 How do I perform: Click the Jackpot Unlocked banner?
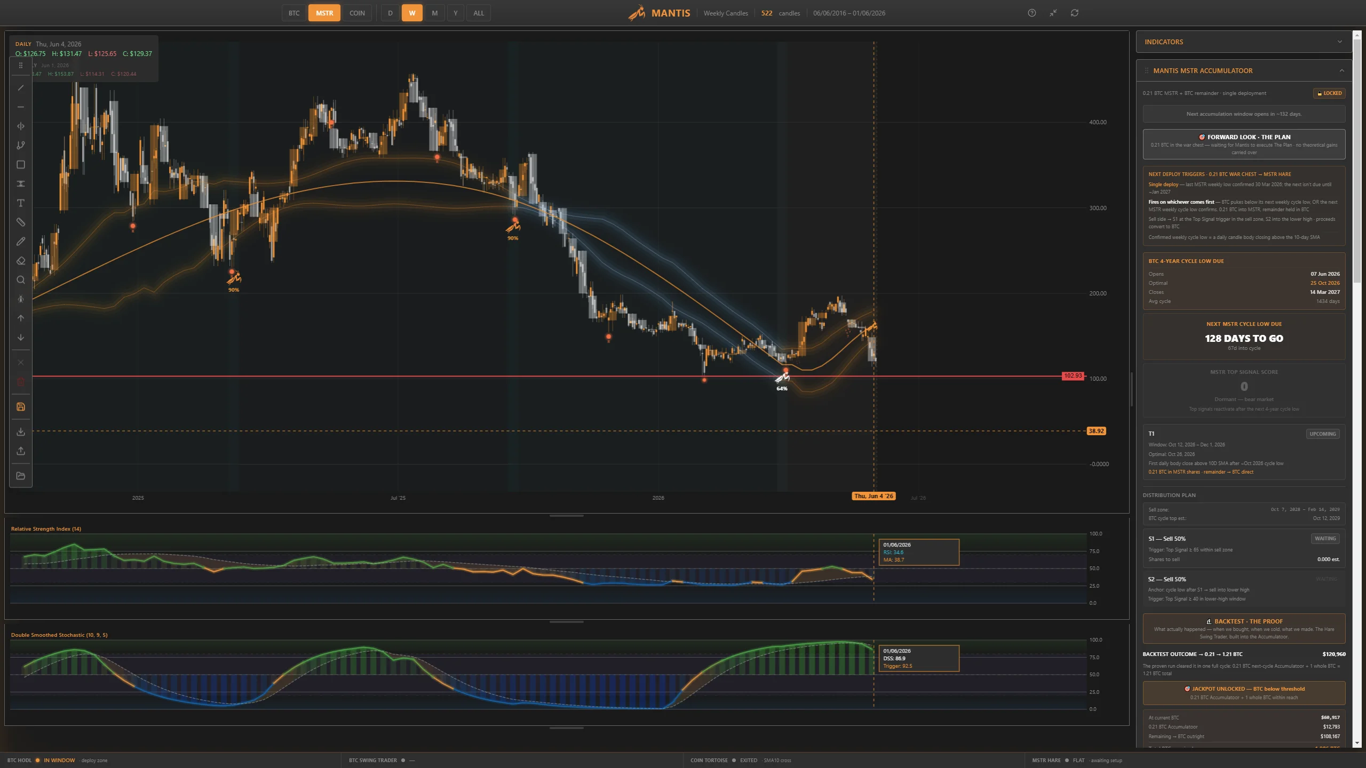click(x=1244, y=693)
